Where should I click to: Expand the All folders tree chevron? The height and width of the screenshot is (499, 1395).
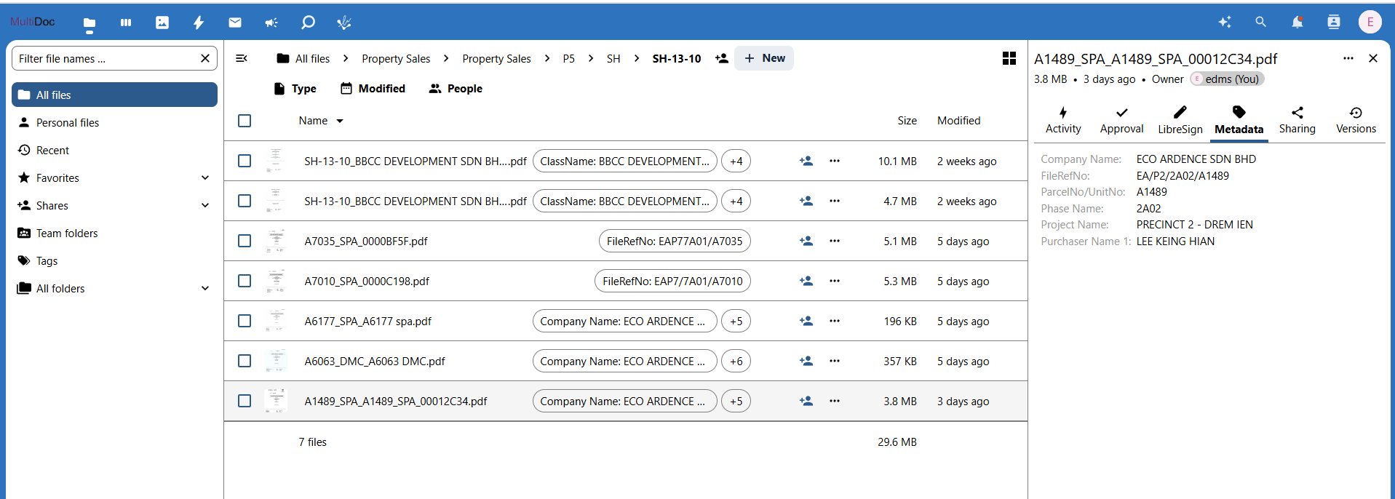[x=205, y=288]
